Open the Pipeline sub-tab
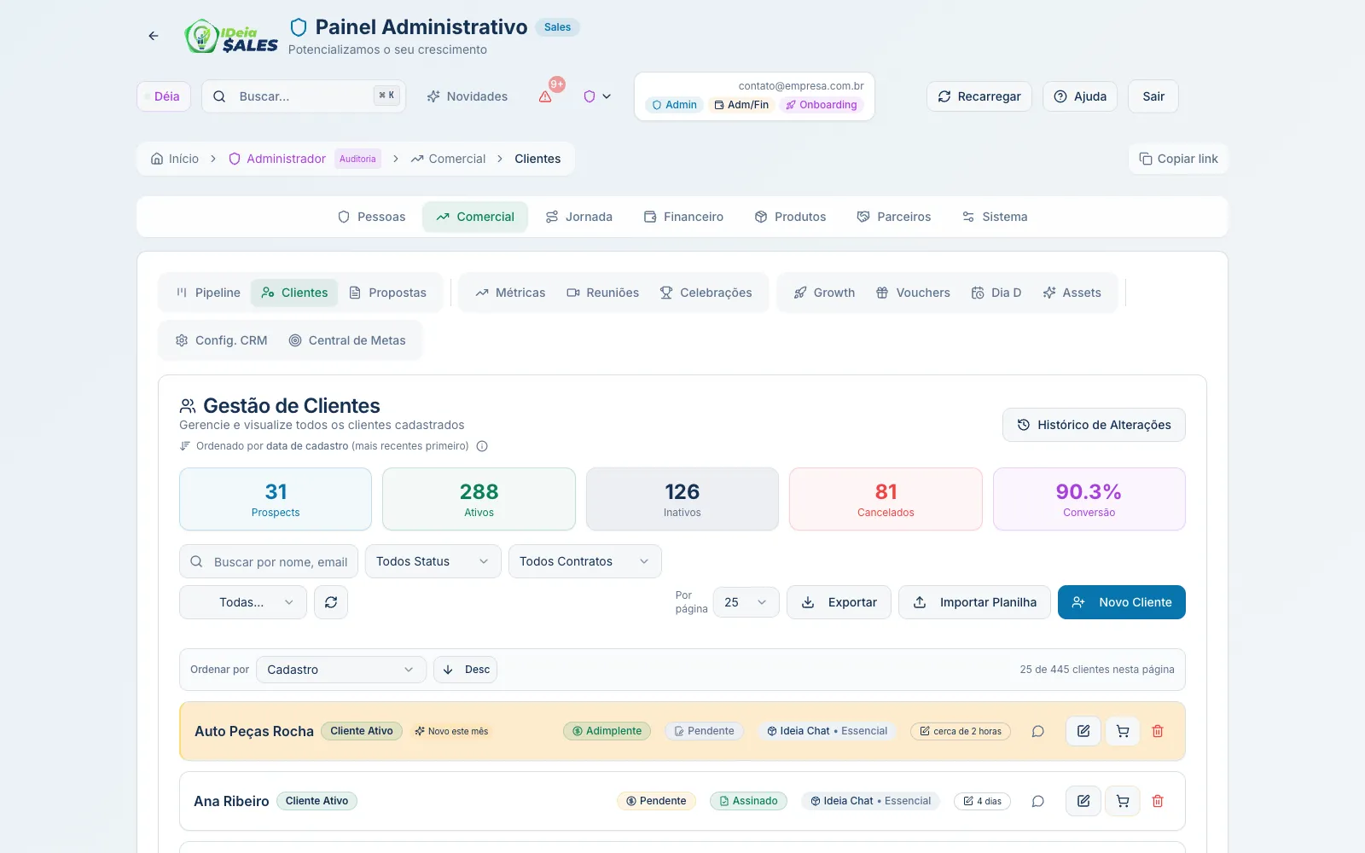The width and height of the screenshot is (1365, 853). pos(208,293)
